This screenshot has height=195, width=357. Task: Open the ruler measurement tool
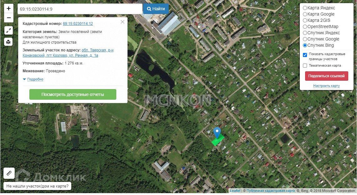pos(9,173)
